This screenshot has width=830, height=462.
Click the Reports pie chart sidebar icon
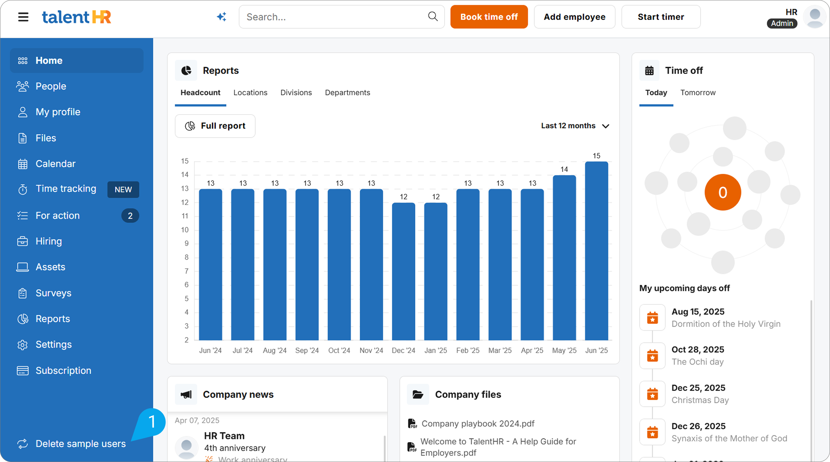[x=23, y=319]
